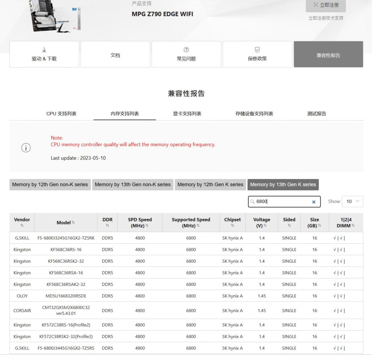This screenshot has height=355, width=372.
Task: Click model KF568C36RS-16
Action: 66,250
